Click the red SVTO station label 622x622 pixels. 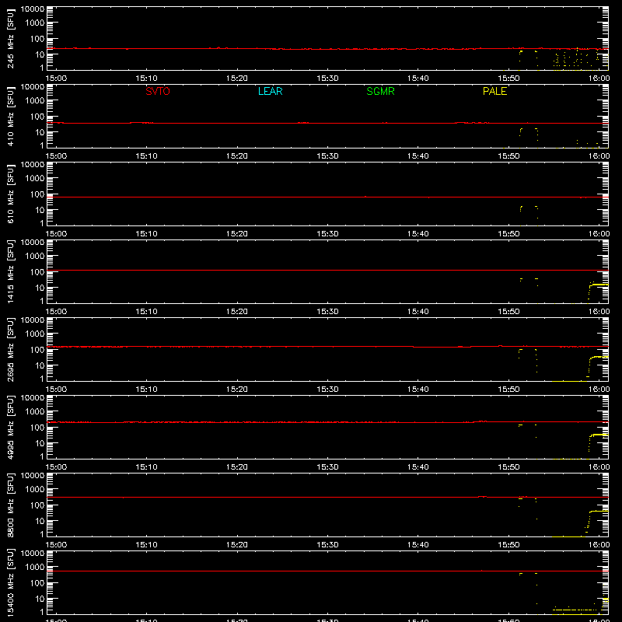click(158, 91)
